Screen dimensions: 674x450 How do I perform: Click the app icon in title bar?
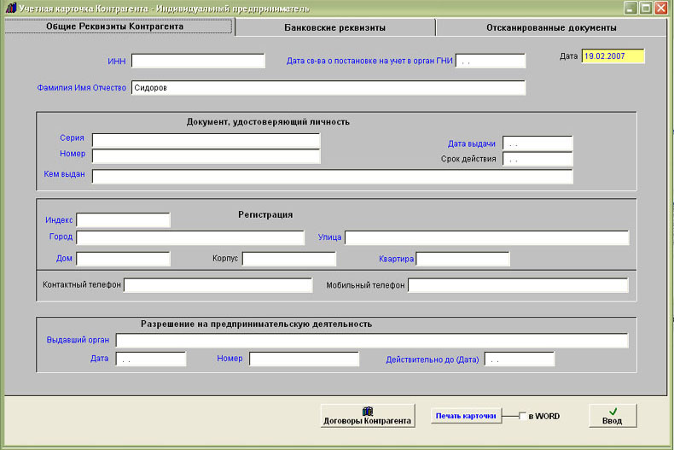click(x=11, y=8)
